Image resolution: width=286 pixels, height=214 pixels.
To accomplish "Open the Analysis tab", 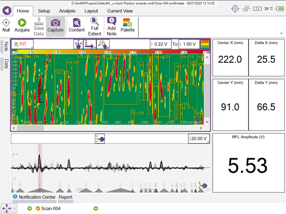I will pyautogui.click(x=67, y=10).
